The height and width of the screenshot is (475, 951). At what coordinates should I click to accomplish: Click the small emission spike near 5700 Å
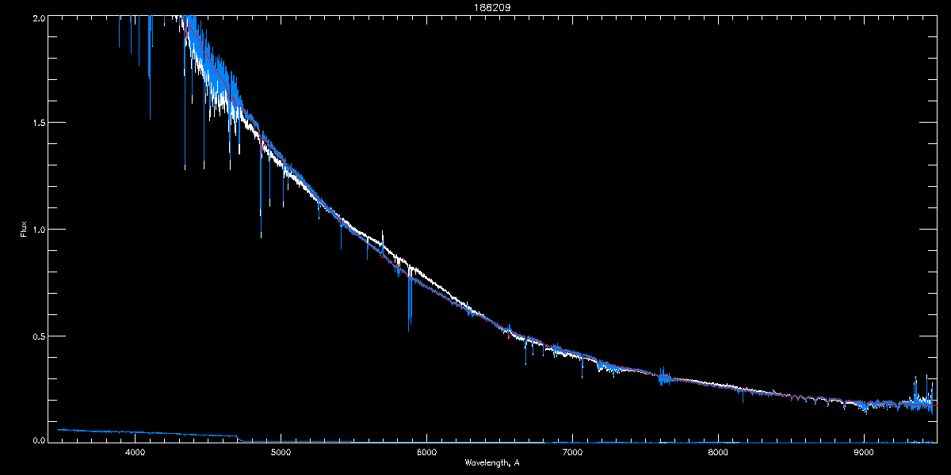383,241
